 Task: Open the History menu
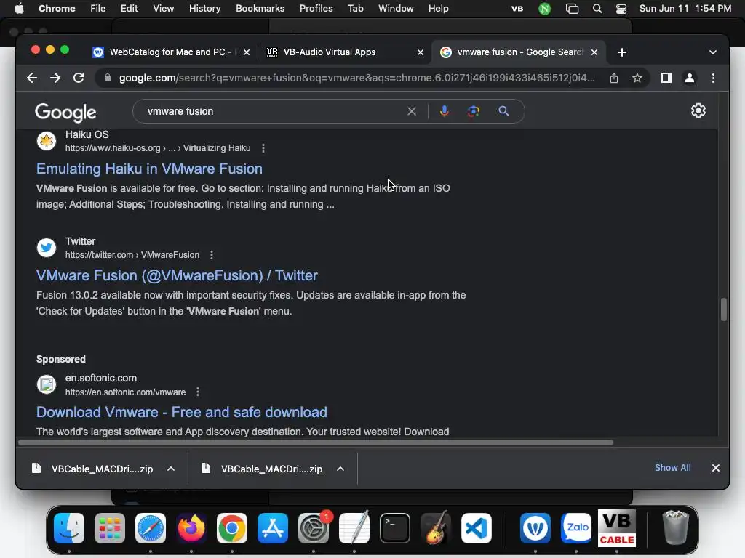204,8
